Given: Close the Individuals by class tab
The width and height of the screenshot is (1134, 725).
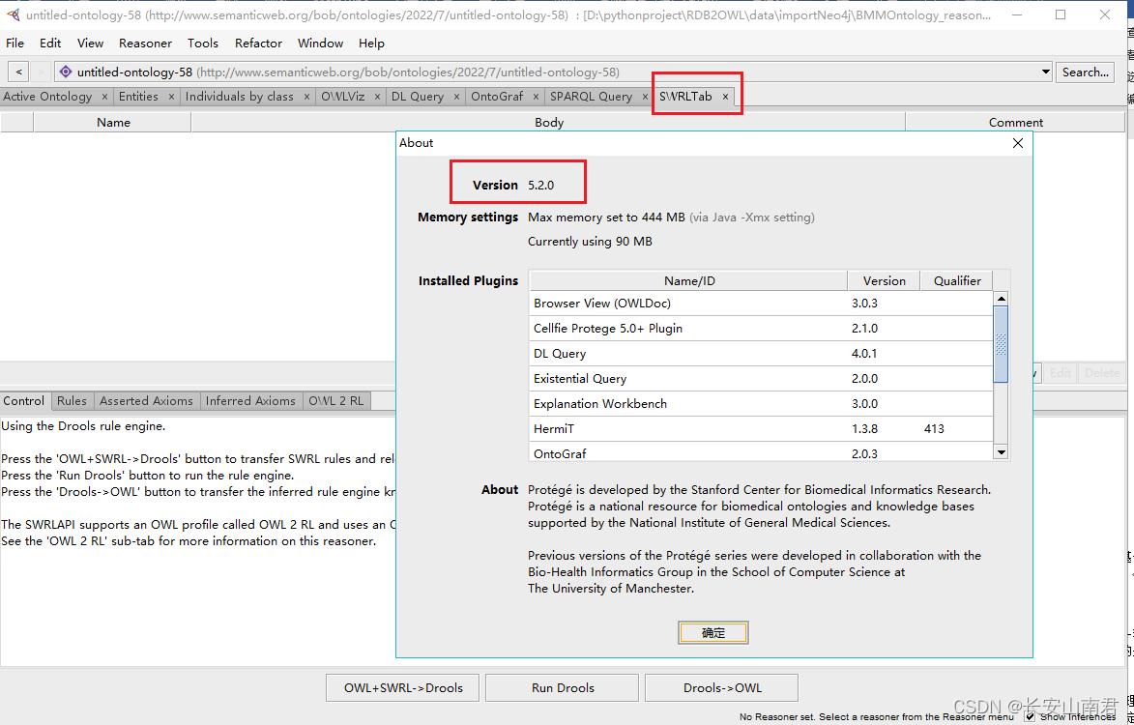Looking at the screenshot, I should click(x=306, y=96).
